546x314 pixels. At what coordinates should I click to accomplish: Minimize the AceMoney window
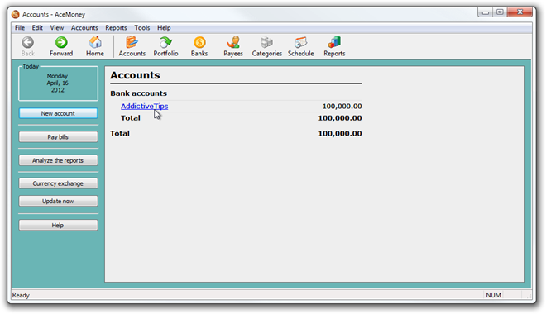pyautogui.click(x=486, y=12)
